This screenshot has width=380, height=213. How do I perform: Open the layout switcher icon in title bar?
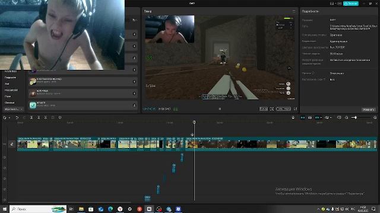pos(332,4)
